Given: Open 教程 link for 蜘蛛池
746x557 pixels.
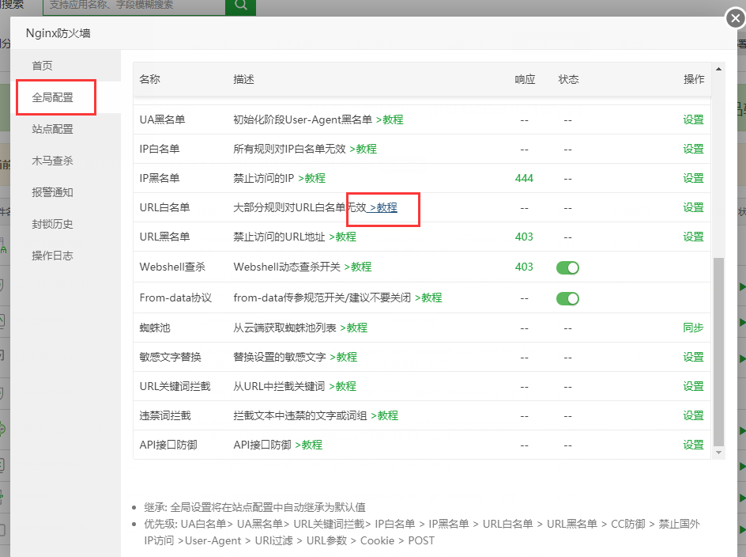Looking at the screenshot, I should (353, 328).
